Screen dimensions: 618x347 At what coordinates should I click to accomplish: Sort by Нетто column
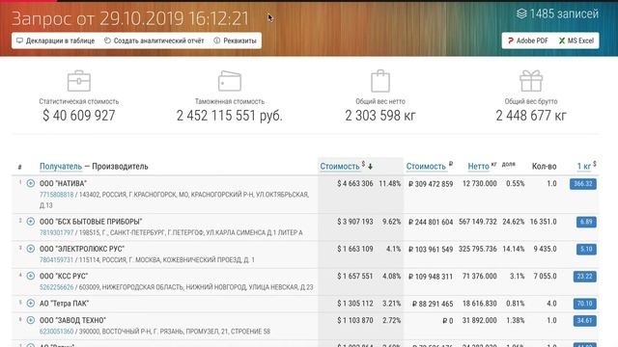[x=478, y=167]
